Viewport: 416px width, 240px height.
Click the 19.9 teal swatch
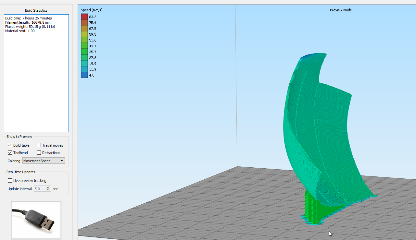click(x=84, y=64)
